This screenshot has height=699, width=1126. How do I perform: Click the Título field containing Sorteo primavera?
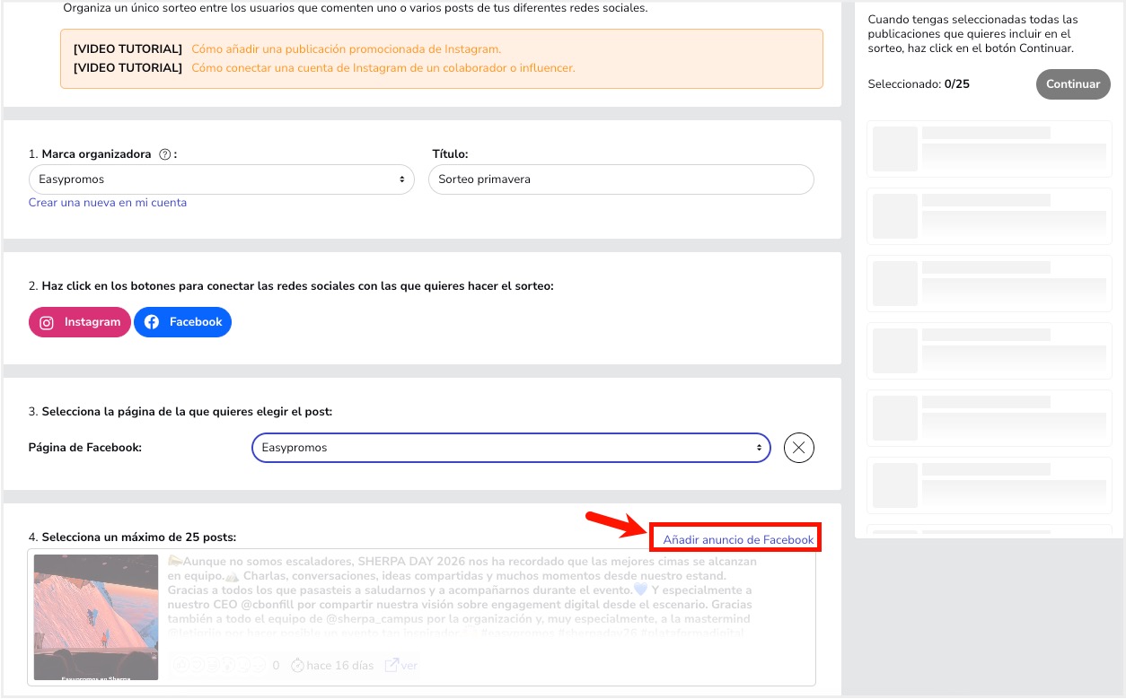[x=621, y=179]
